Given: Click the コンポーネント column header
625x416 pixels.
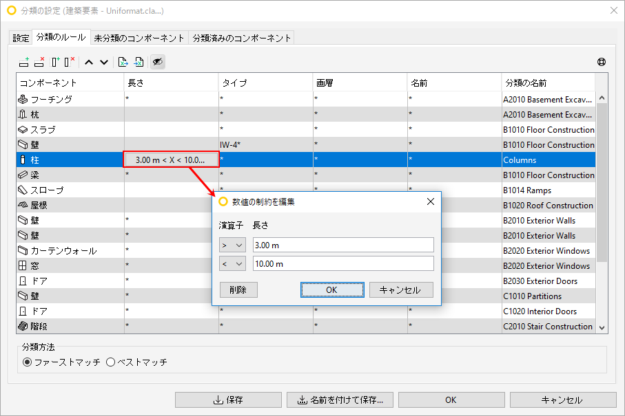Looking at the screenshot, I should point(70,83).
